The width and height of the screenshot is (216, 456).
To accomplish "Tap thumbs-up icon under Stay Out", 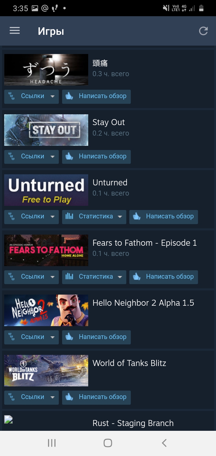I will (69, 156).
